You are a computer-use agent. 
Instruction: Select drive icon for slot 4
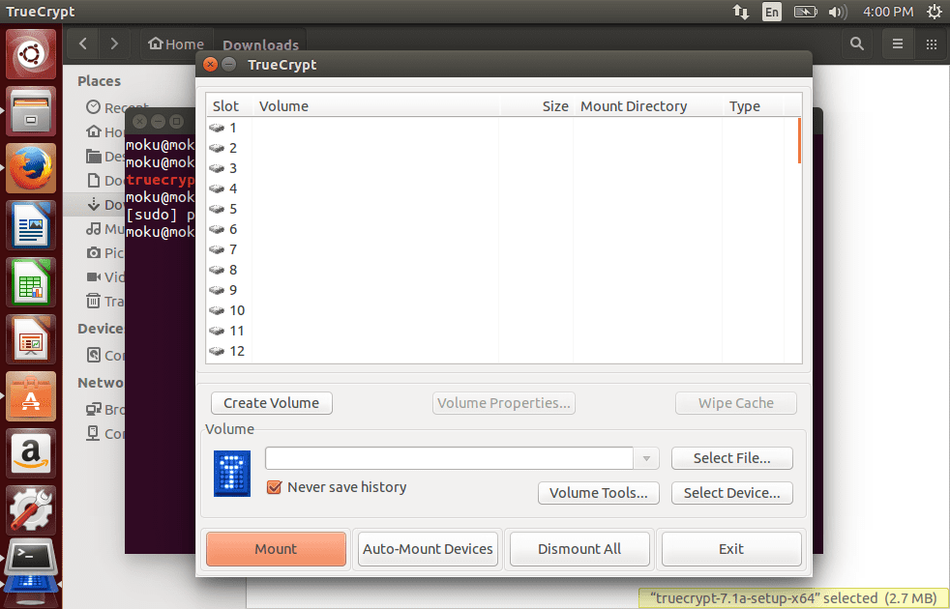tap(217, 188)
